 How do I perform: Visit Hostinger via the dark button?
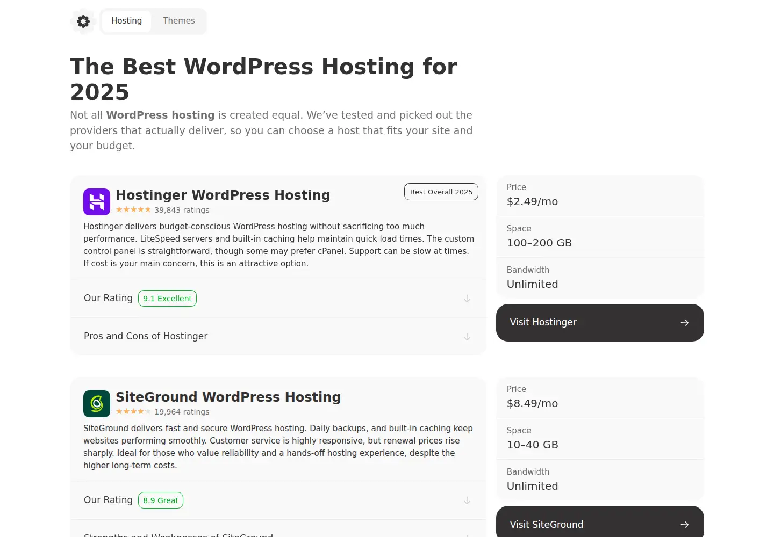[x=600, y=323]
